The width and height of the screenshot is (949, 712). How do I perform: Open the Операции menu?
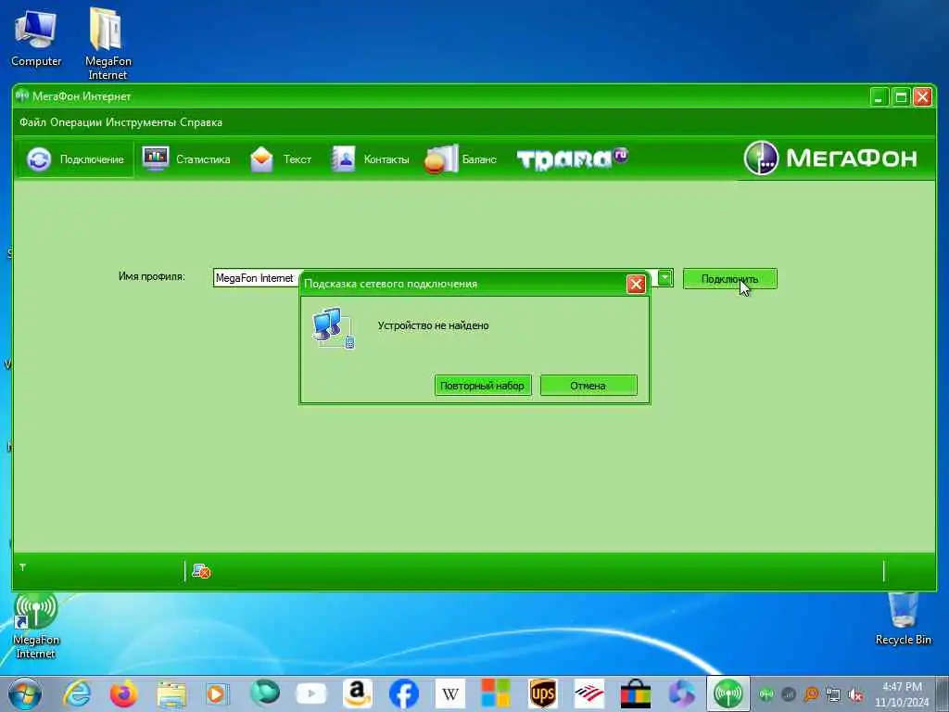76,122
